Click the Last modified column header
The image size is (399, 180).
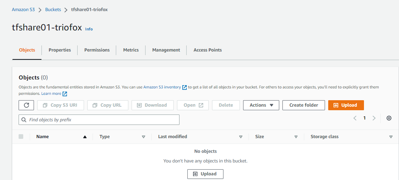173,137
